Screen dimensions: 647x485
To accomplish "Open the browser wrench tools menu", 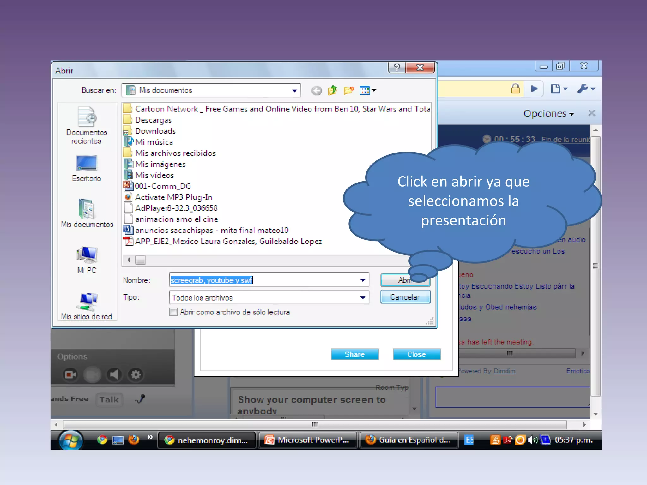I will point(586,89).
